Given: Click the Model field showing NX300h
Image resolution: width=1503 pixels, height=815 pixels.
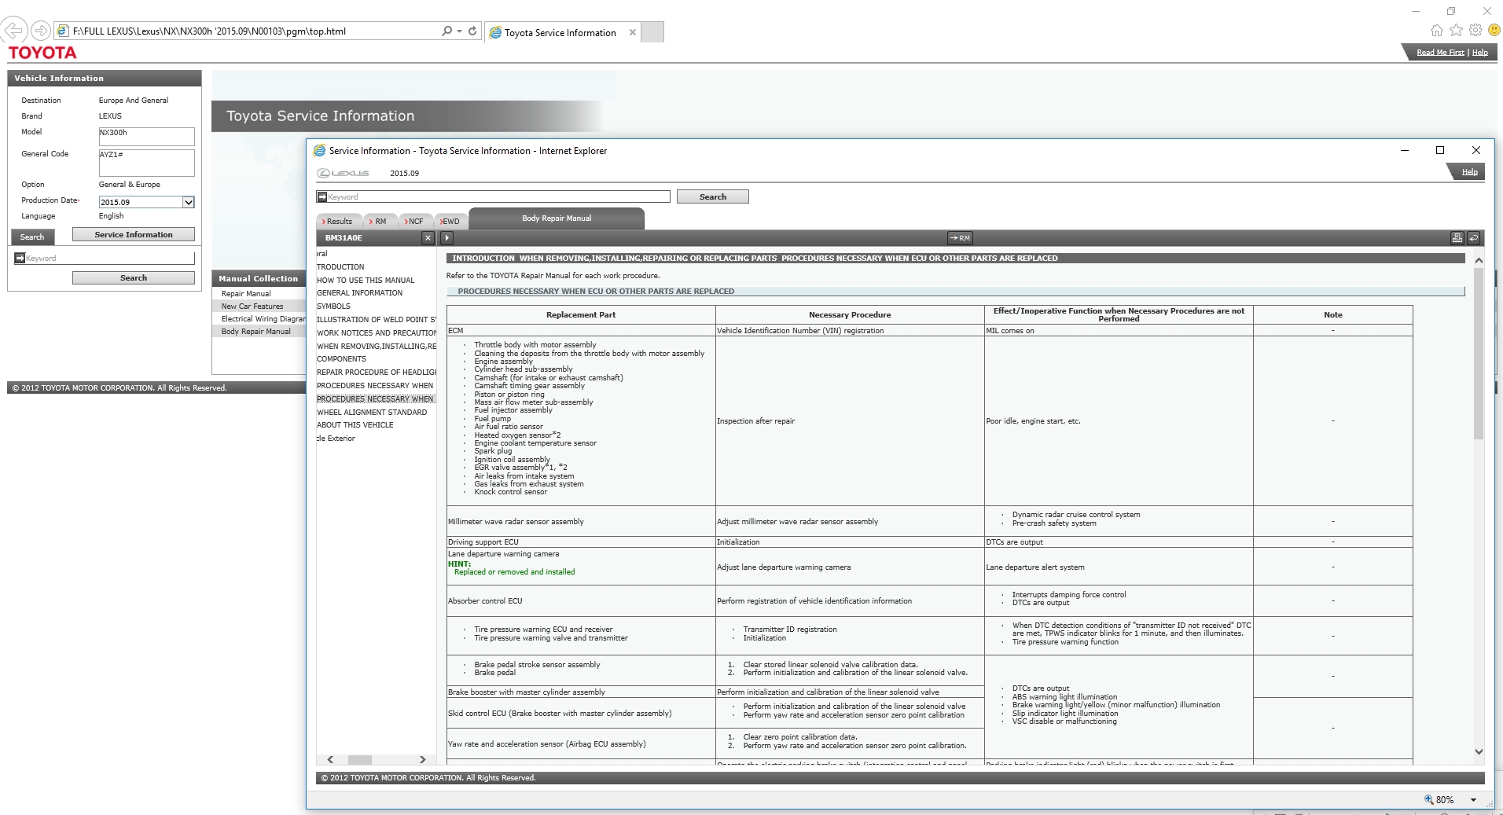Looking at the screenshot, I should pos(146,137).
